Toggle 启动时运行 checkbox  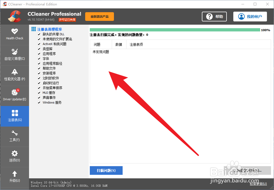(39, 83)
